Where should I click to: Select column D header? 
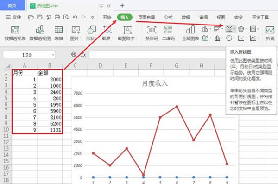point(100,66)
